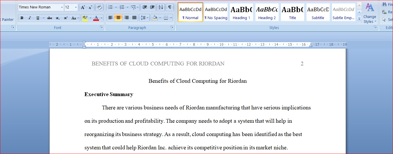Click the first line indent marker on ruler
393x154 pixels.
click(84, 43)
